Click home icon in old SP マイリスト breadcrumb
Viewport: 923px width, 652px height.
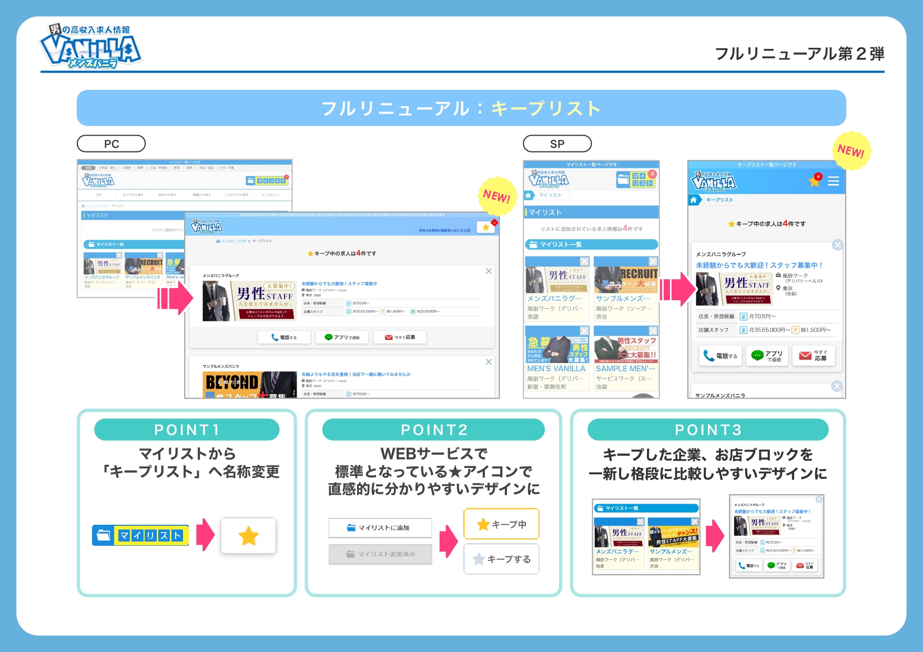click(x=529, y=195)
